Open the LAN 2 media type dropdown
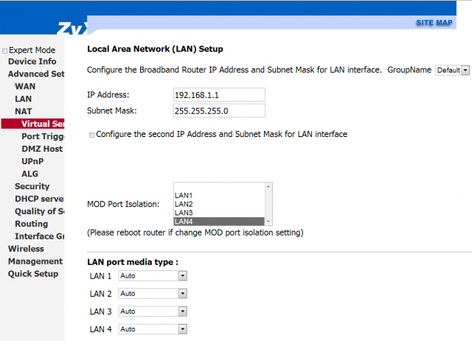This screenshot has width=472, height=341. pyautogui.click(x=153, y=293)
